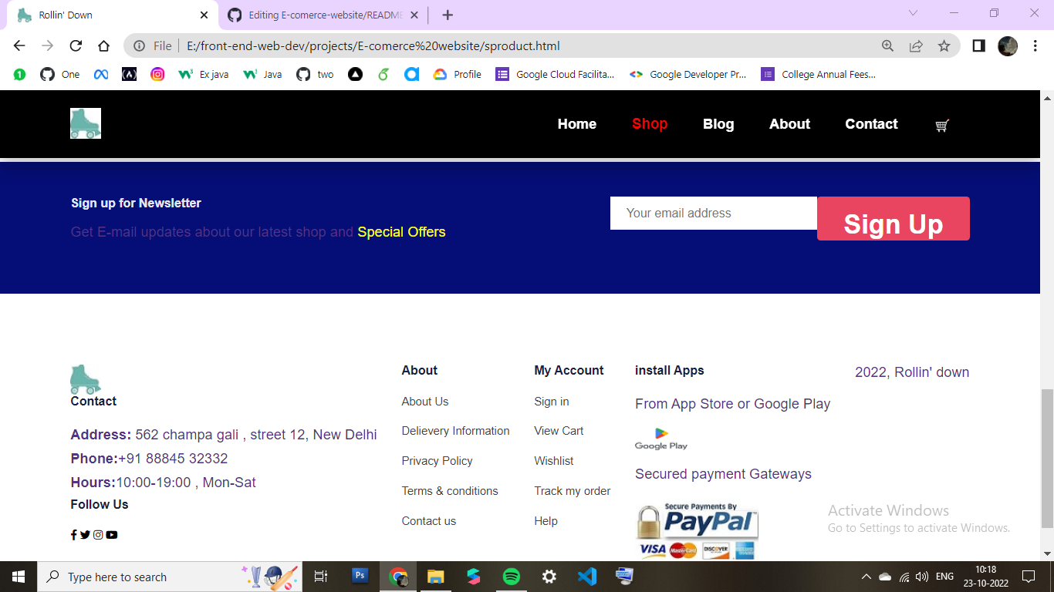Open the Track my order link
The height and width of the screenshot is (592, 1054).
tap(572, 491)
